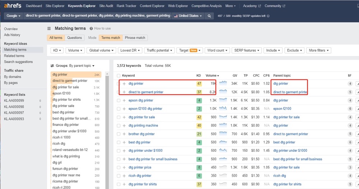Screen dimensions: 359x189
Task: Check the brother dtg printer checkbox
Action: click(x=118, y=134)
